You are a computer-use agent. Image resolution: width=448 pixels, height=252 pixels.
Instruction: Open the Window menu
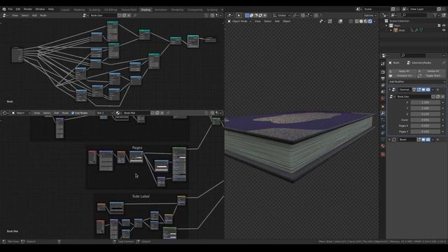[40, 9]
